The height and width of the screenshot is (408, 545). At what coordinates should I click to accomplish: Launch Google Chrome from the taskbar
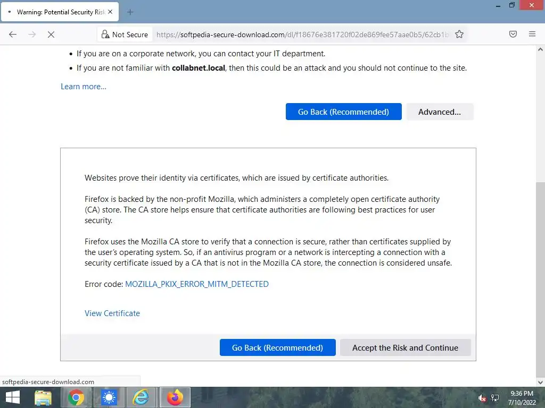point(76,397)
